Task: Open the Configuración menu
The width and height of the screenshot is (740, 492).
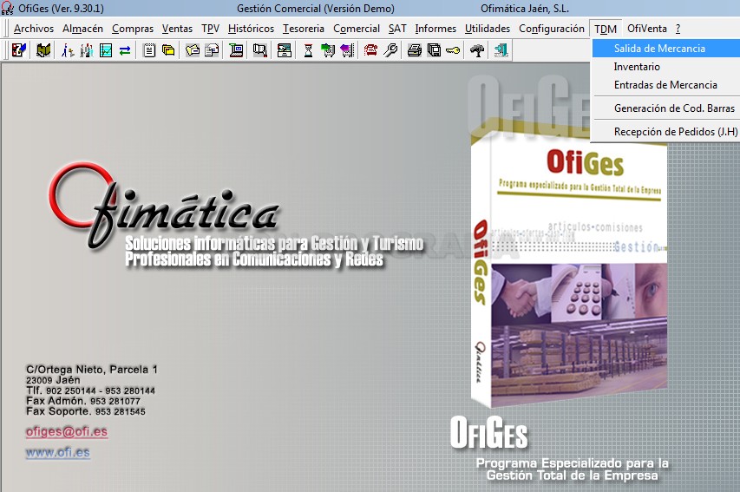Action: click(x=551, y=29)
